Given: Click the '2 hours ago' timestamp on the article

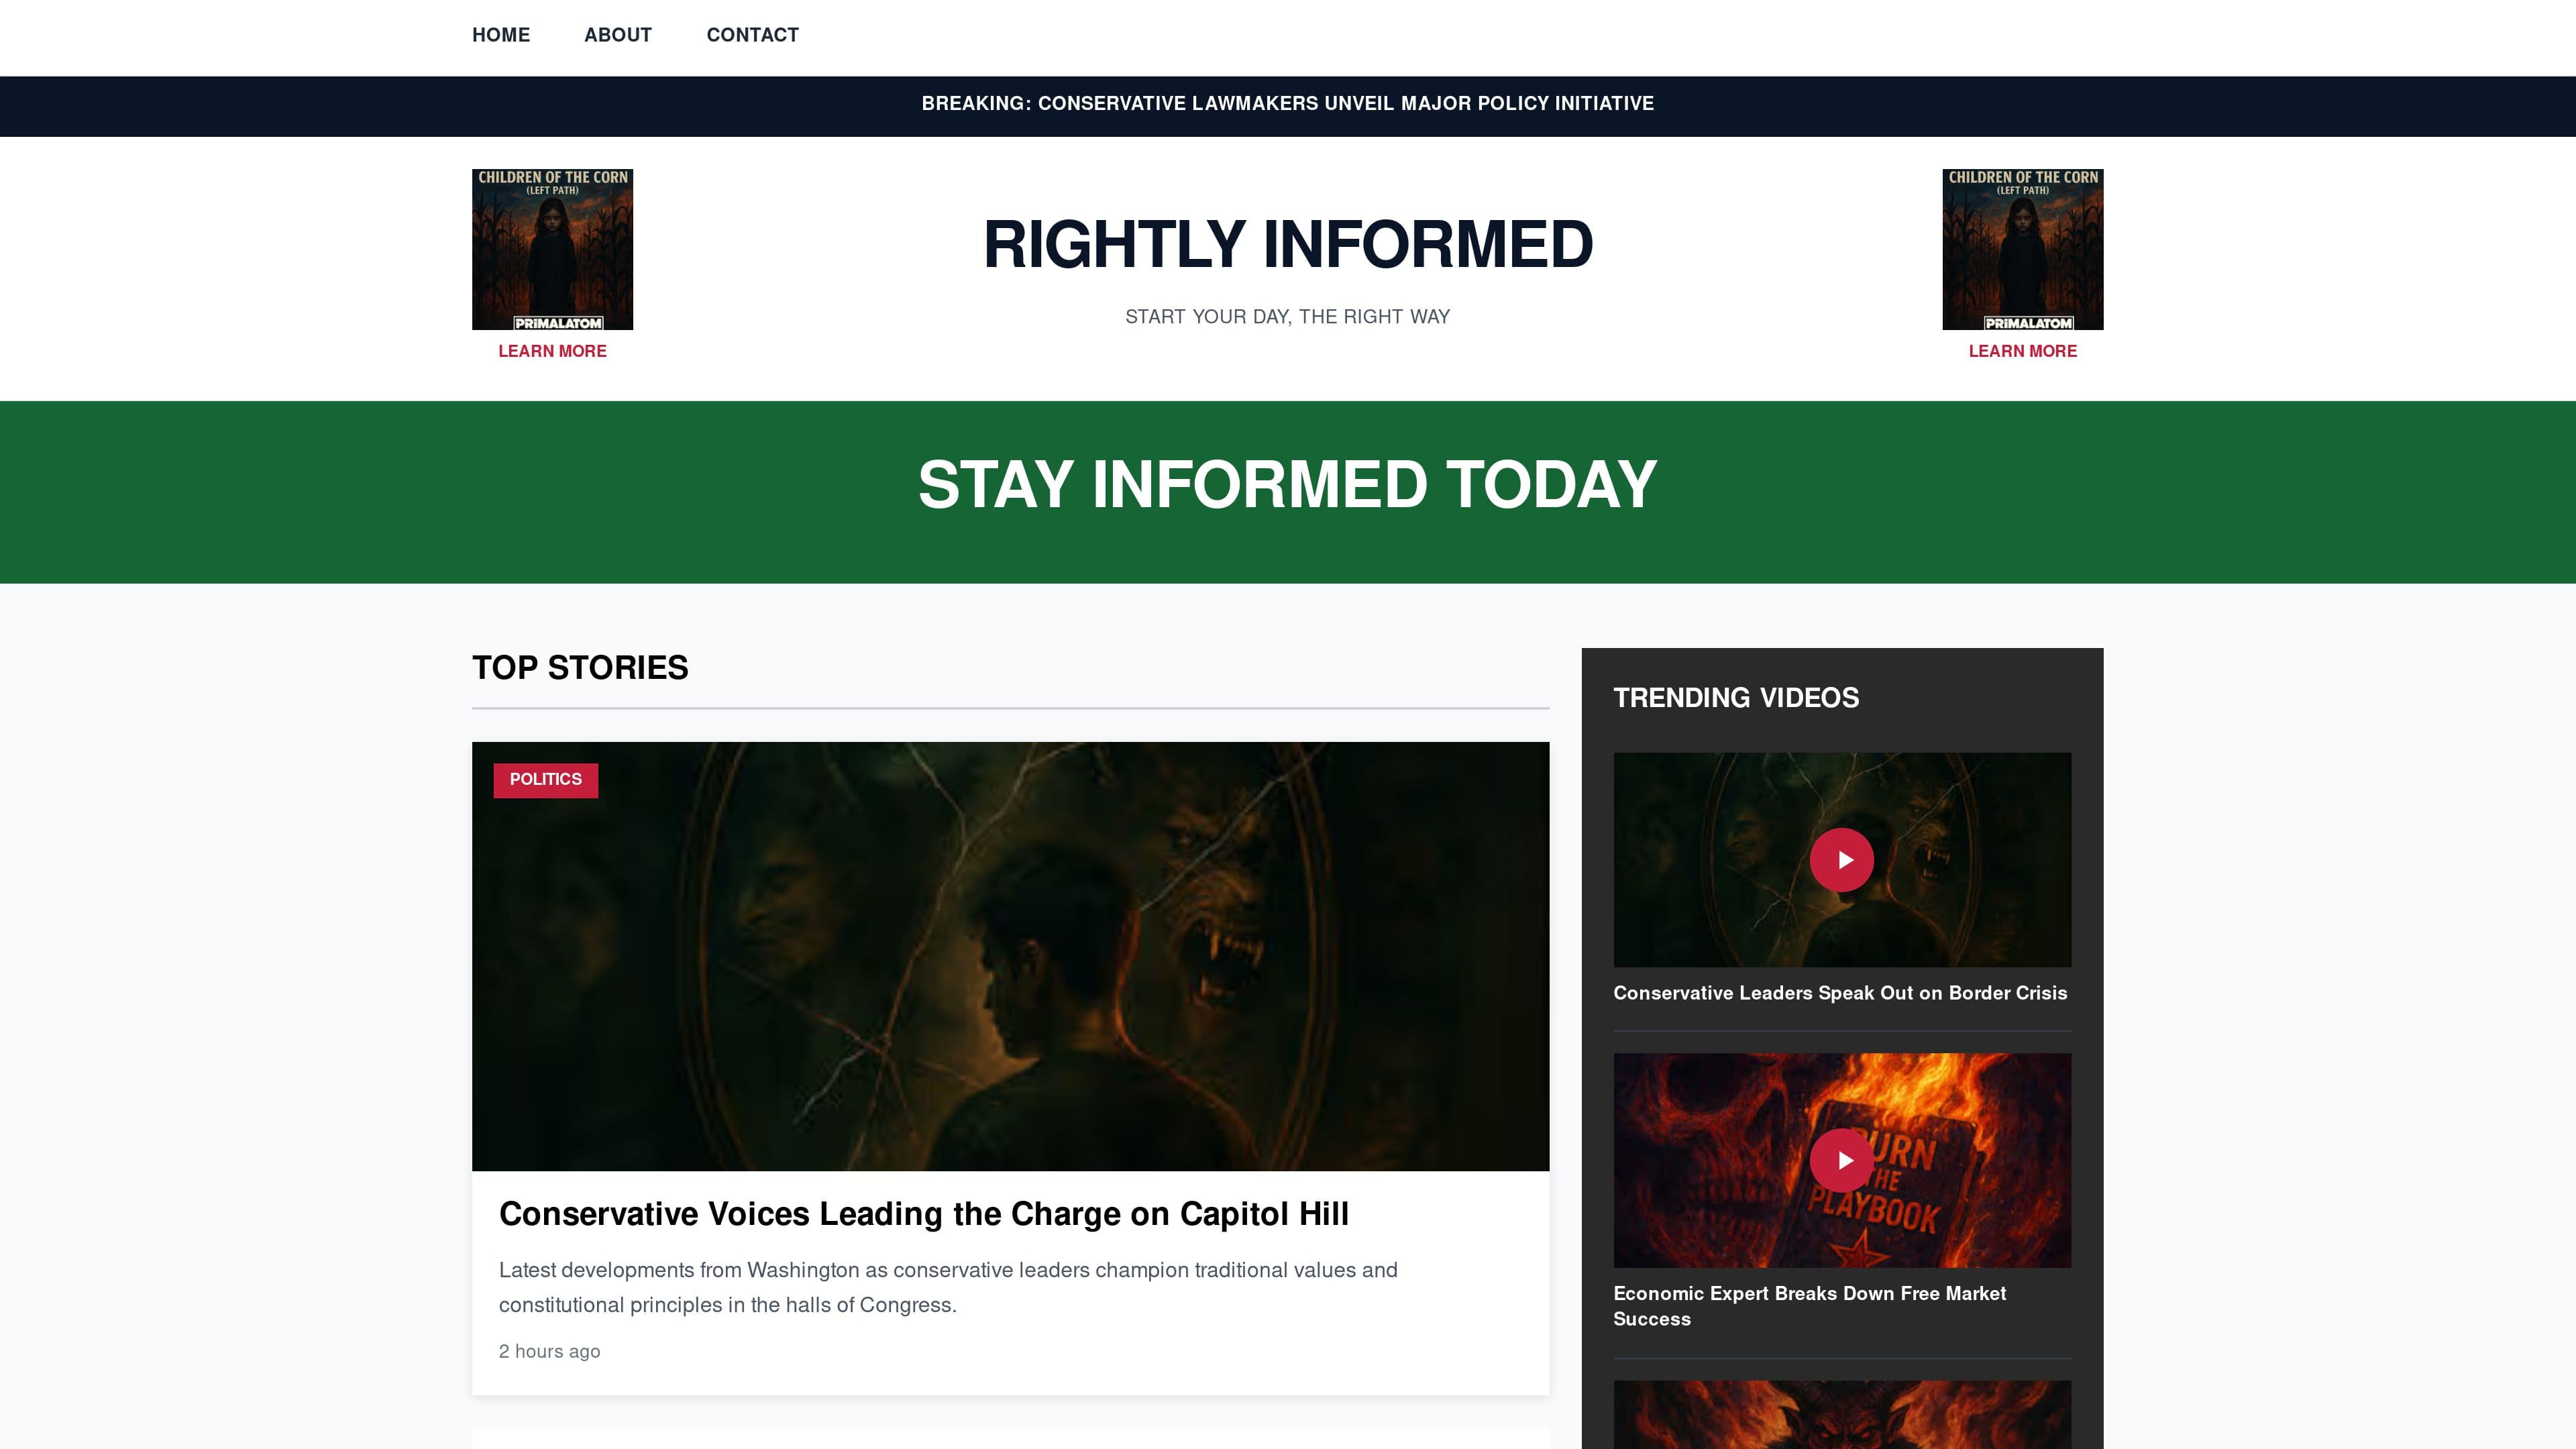Looking at the screenshot, I should (549, 1351).
